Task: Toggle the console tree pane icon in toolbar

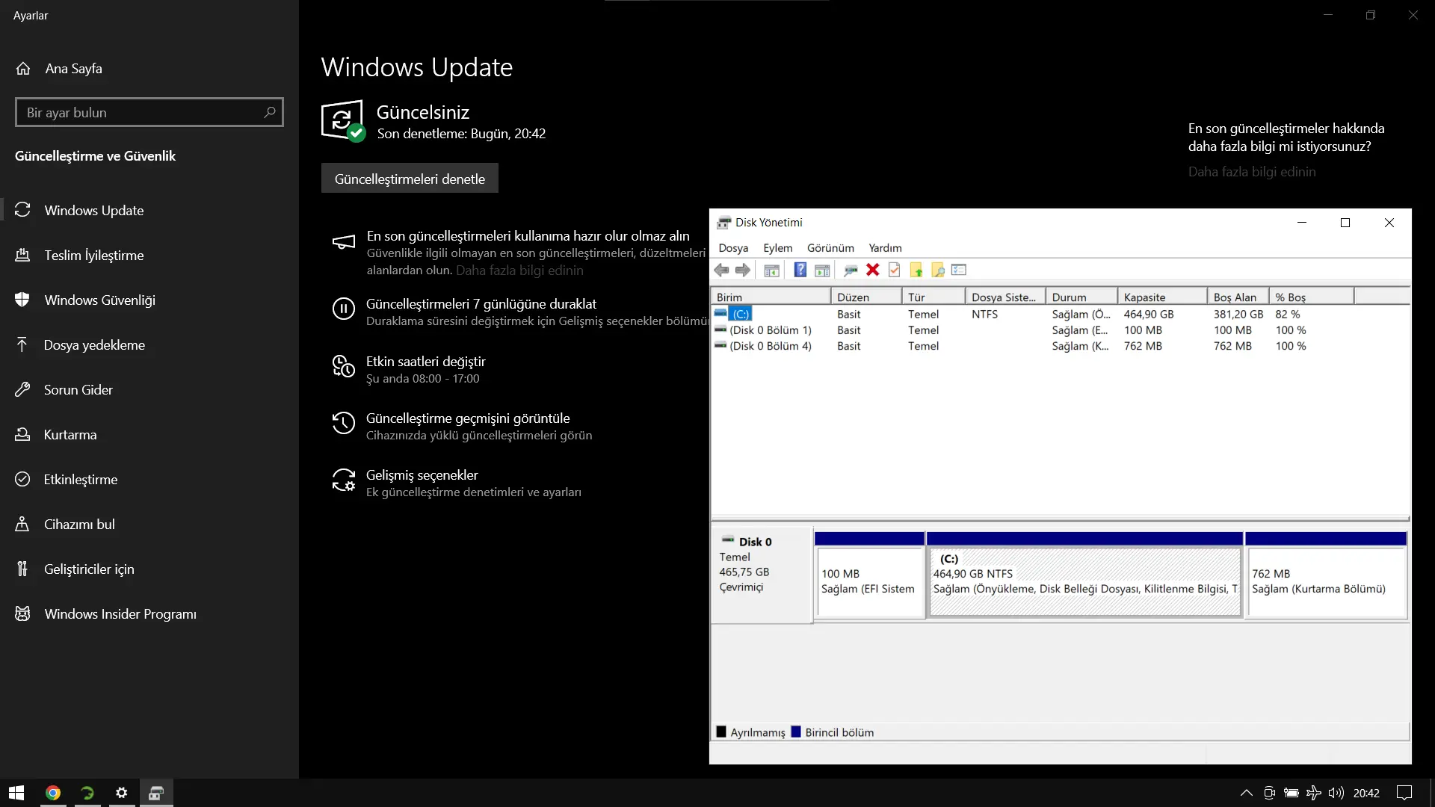Action: (x=772, y=270)
